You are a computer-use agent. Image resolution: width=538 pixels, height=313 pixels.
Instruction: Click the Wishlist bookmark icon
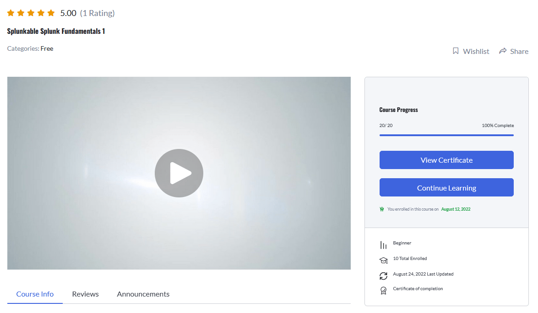[x=456, y=51]
